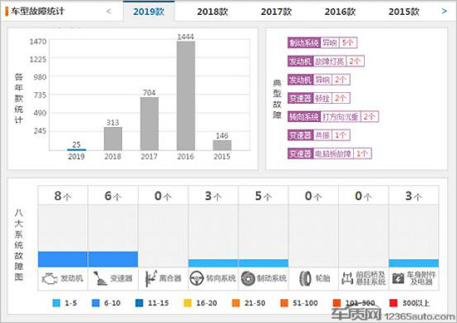Click the 制动系统 异响 5个 fault tag
Image resolution: width=457 pixels, height=323 pixels.
(x=322, y=43)
